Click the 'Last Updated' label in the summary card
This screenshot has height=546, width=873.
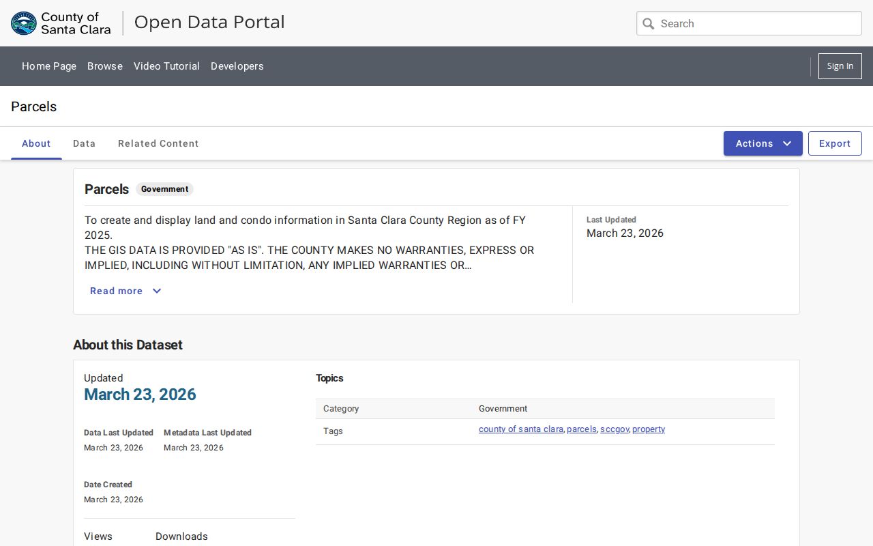(611, 220)
